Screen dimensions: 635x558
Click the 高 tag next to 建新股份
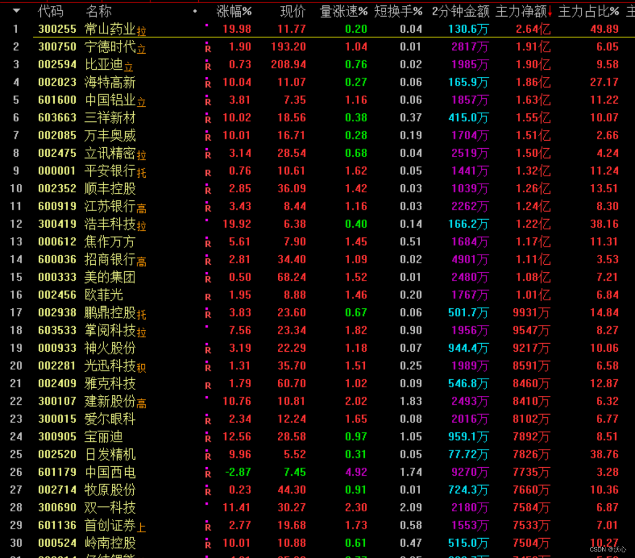pyautogui.click(x=141, y=403)
